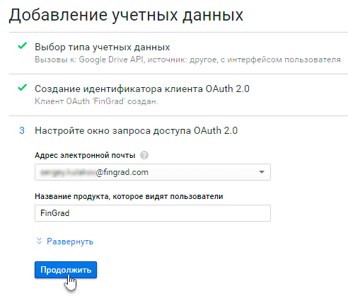Expand options via the Развернуть link
This screenshot has width=348, height=301.
[70, 242]
